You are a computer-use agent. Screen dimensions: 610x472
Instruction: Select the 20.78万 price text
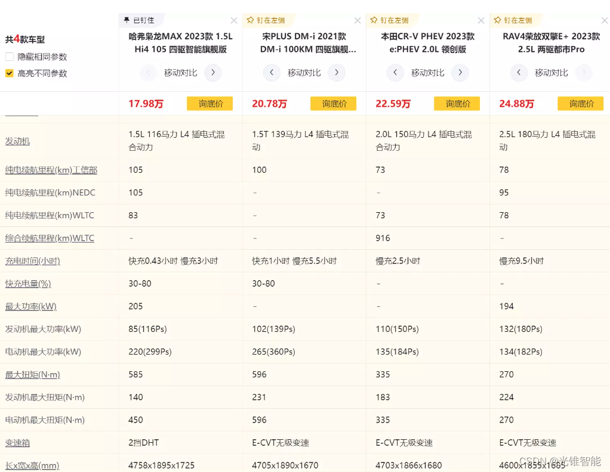click(x=270, y=104)
